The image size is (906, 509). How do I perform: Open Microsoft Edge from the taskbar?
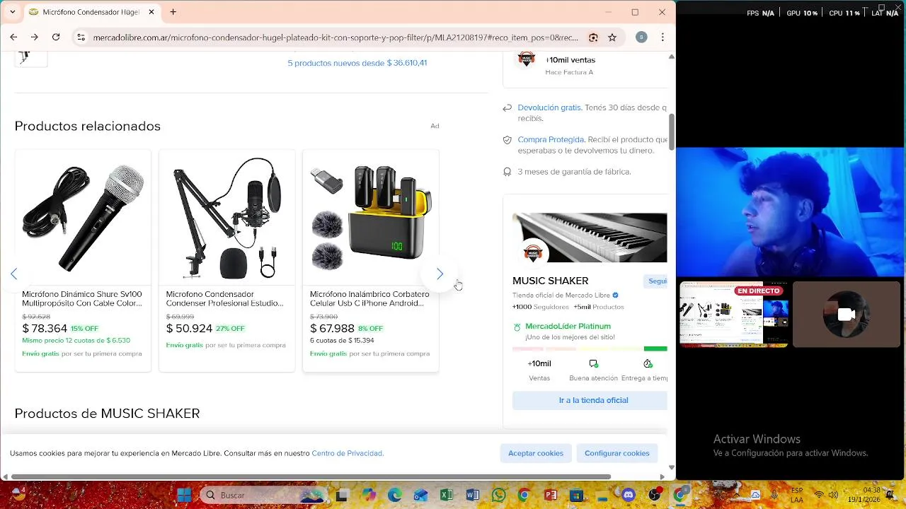394,495
